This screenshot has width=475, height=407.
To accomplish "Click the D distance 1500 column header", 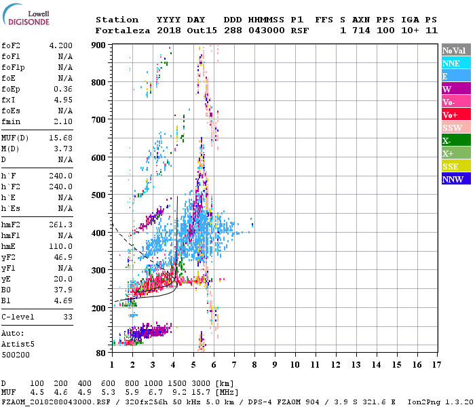I will [177, 383].
